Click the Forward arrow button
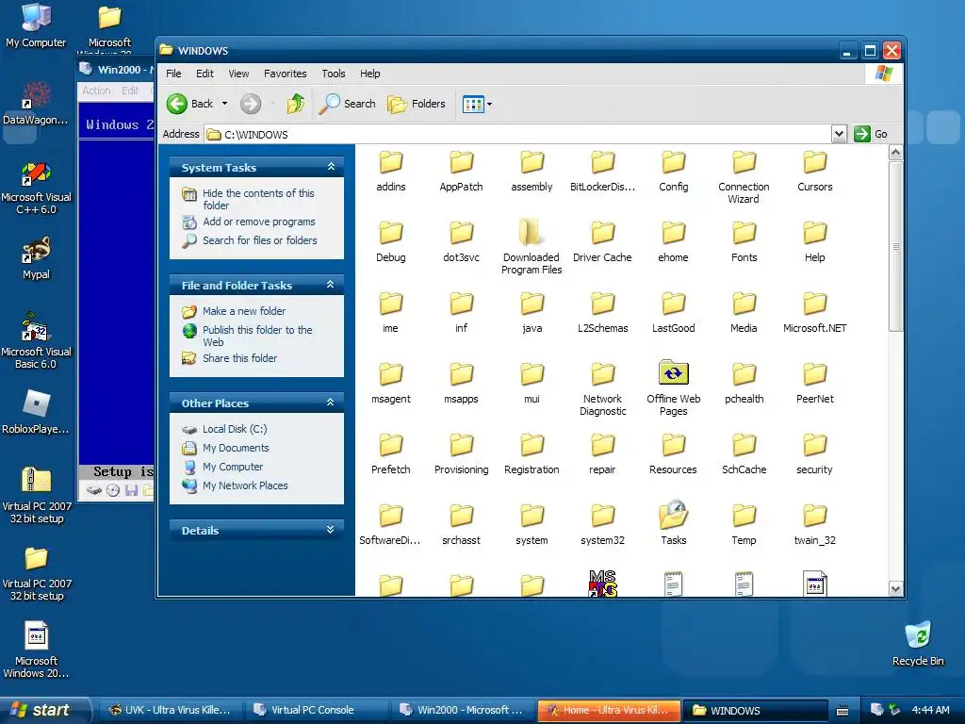 pyautogui.click(x=251, y=104)
